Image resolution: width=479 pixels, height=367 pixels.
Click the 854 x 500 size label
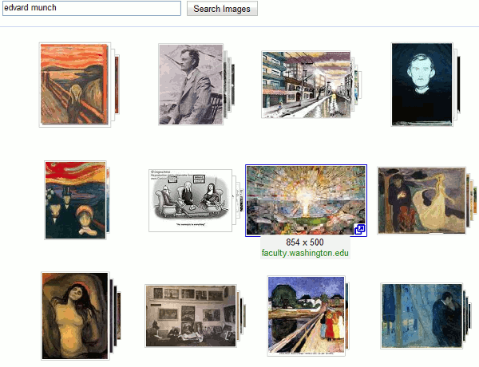305,243
